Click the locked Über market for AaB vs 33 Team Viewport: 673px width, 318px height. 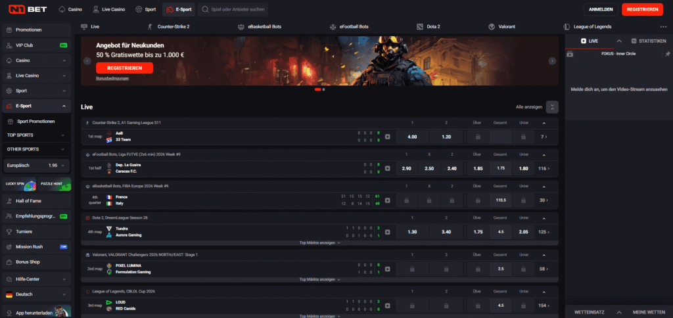[478, 137]
